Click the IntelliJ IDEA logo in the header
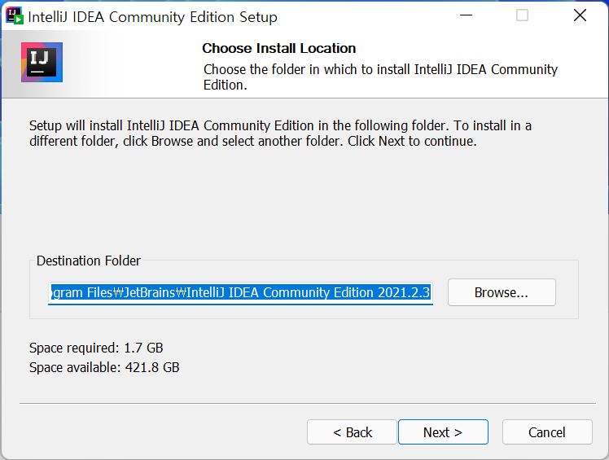 tap(42, 62)
